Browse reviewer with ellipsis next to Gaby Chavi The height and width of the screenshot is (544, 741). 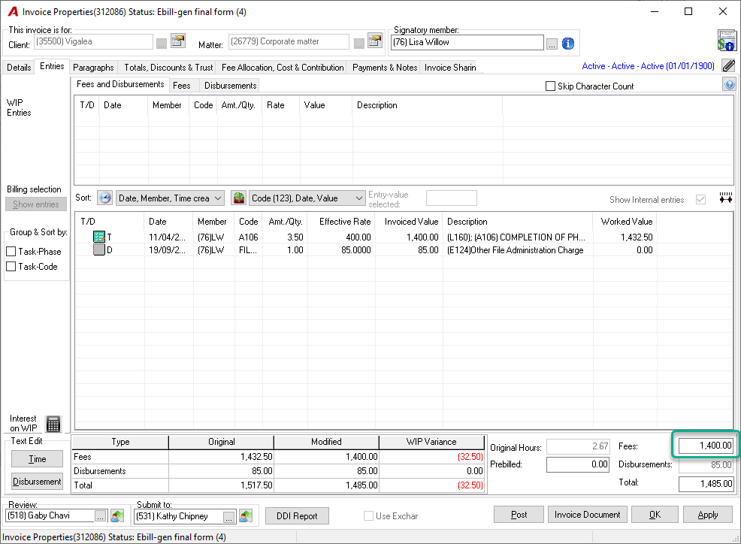coord(101,517)
